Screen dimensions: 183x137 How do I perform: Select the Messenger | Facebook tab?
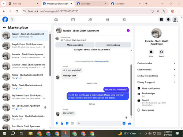57,4
